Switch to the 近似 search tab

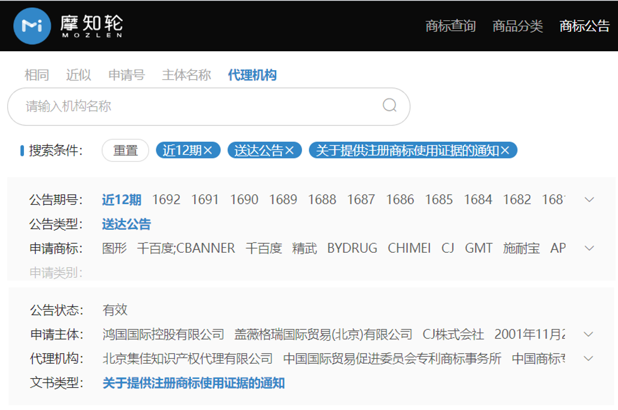(x=78, y=75)
